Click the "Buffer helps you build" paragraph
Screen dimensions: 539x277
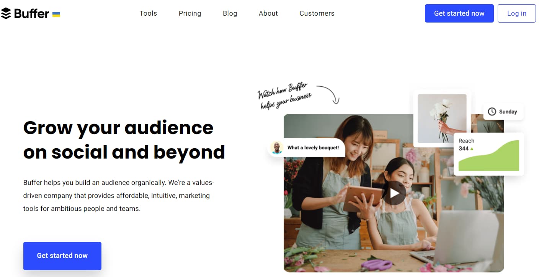pos(119,196)
